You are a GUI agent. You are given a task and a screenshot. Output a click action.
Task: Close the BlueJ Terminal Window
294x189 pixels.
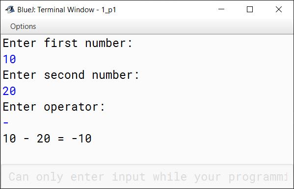tap(279, 9)
